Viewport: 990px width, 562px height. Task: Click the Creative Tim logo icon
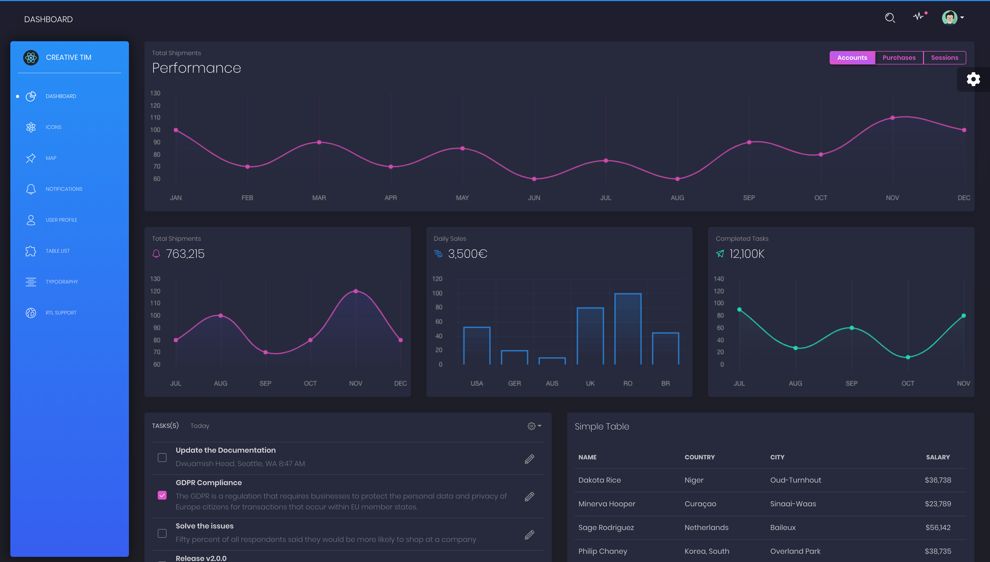click(31, 57)
